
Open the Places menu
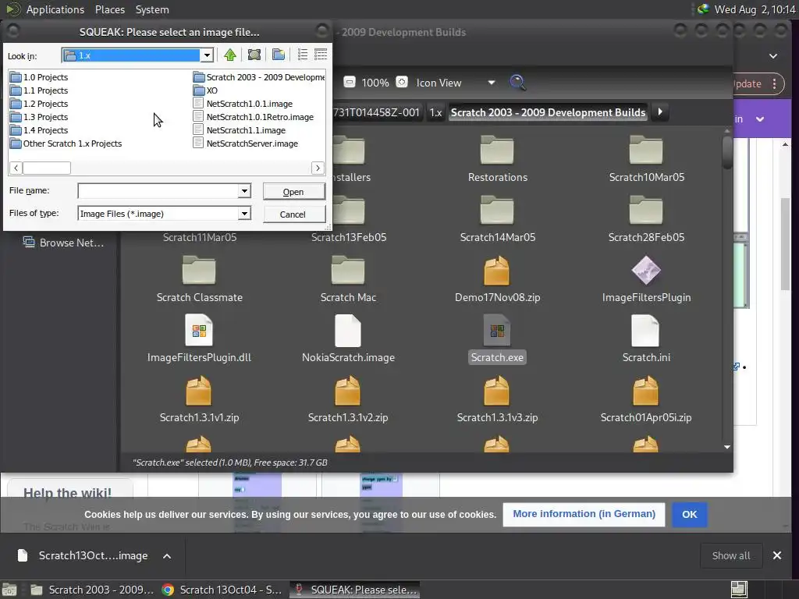[x=109, y=9]
